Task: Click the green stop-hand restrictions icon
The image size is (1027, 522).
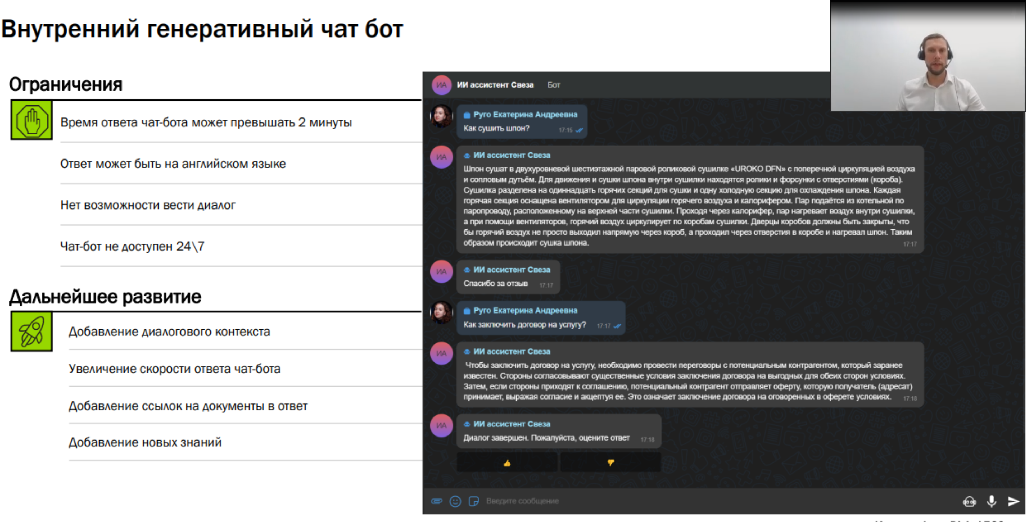Action: tap(31, 120)
